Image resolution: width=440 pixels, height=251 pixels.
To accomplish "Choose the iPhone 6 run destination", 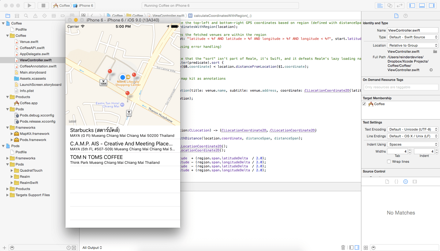I will tap(83, 6).
